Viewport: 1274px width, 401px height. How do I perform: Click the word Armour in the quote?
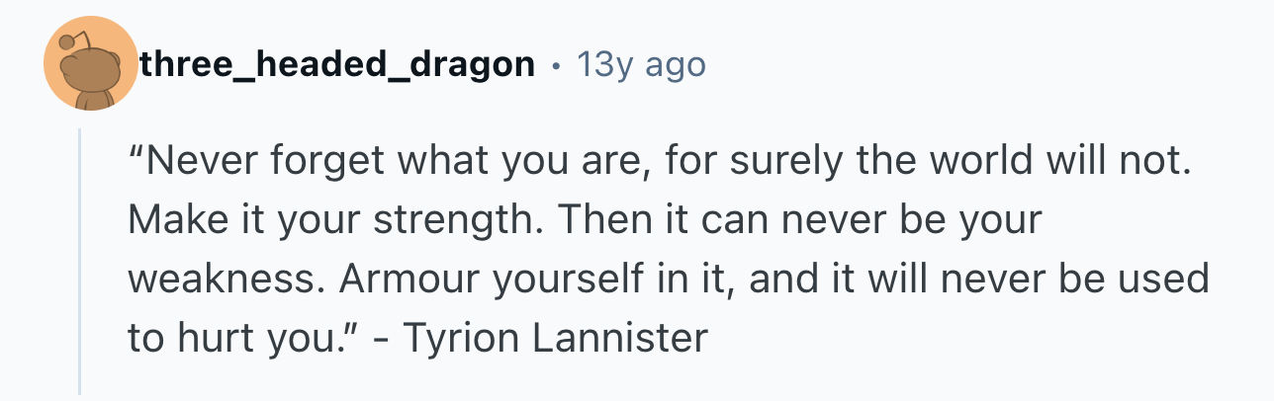414,280
